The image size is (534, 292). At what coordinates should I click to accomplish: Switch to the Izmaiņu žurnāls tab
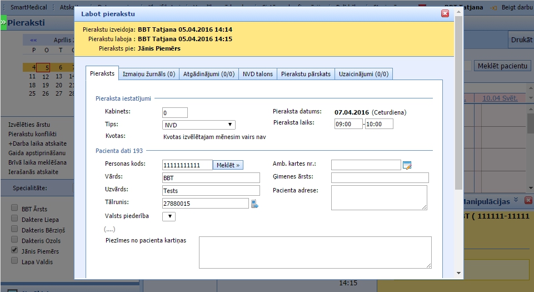point(148,74)
